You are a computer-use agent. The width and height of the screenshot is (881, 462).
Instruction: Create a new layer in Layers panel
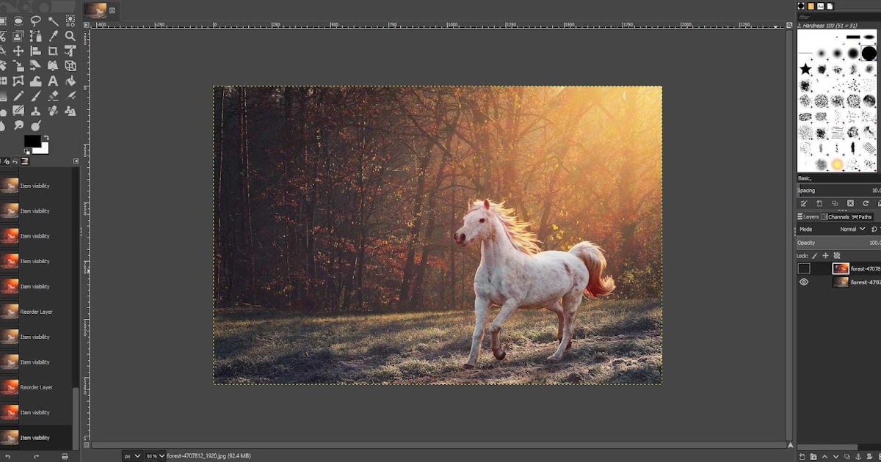pyautogui.click(x=802, y=457)
